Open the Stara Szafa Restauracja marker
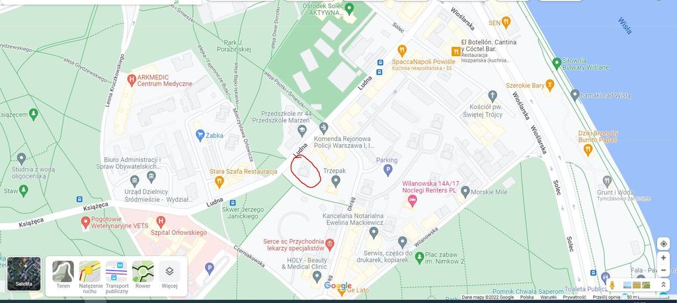This screenshot has height=303, width=677. [219, 181]
